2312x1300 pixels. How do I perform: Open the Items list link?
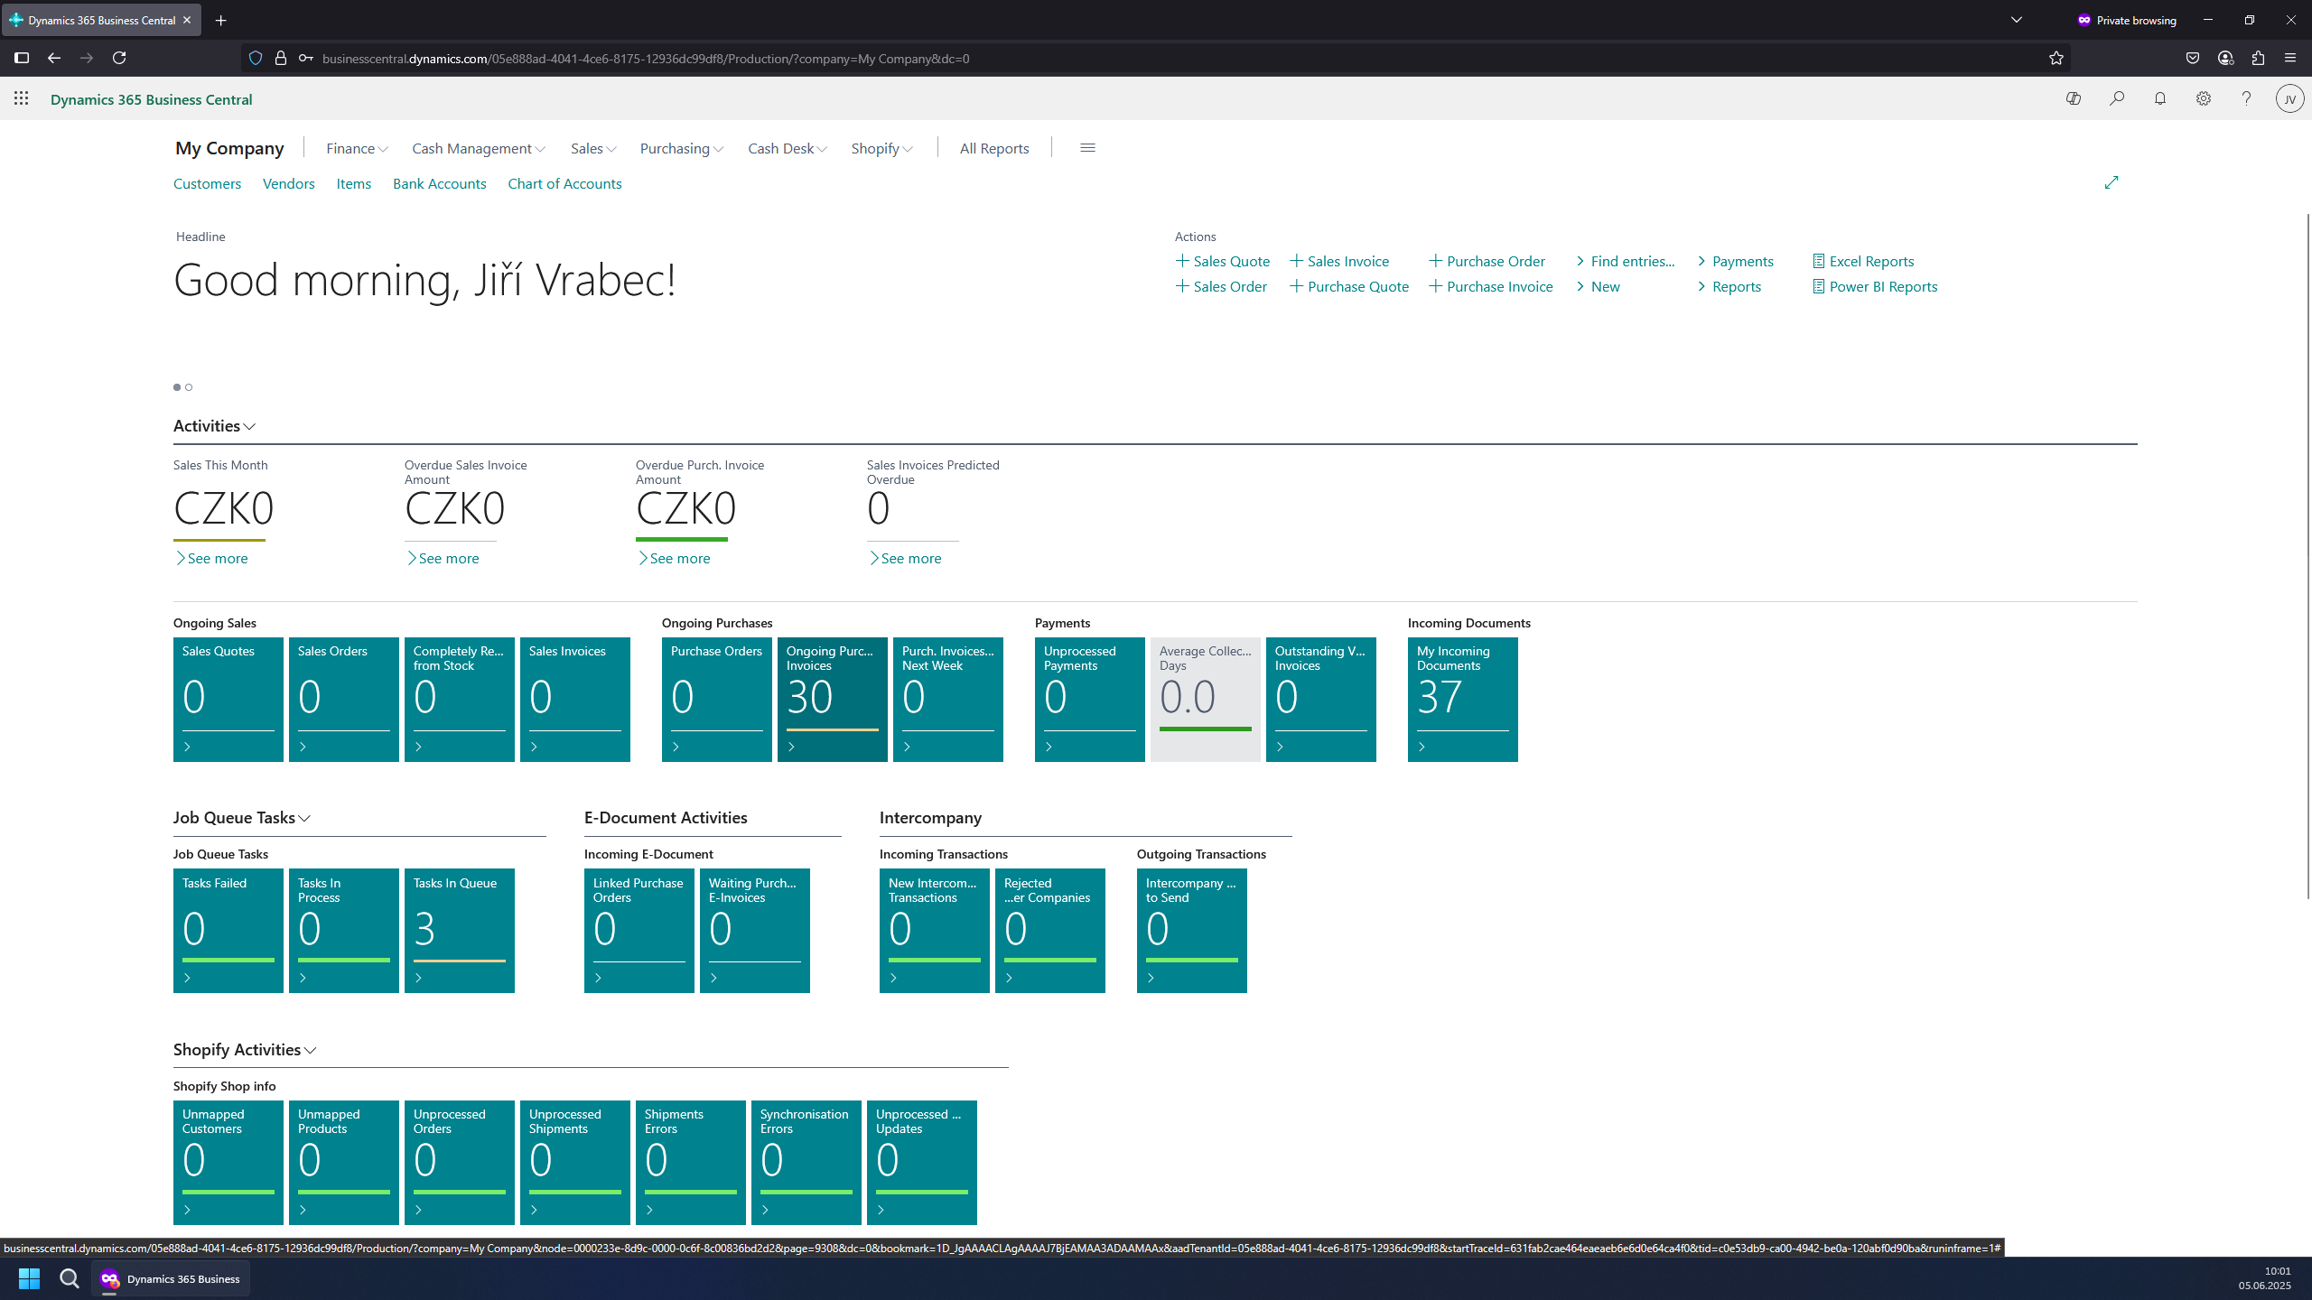(x=354, y=183)
